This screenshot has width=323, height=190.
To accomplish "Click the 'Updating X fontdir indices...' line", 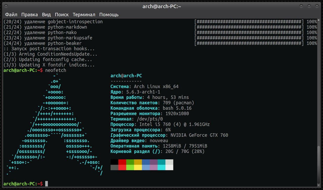I will pos(49,65).
